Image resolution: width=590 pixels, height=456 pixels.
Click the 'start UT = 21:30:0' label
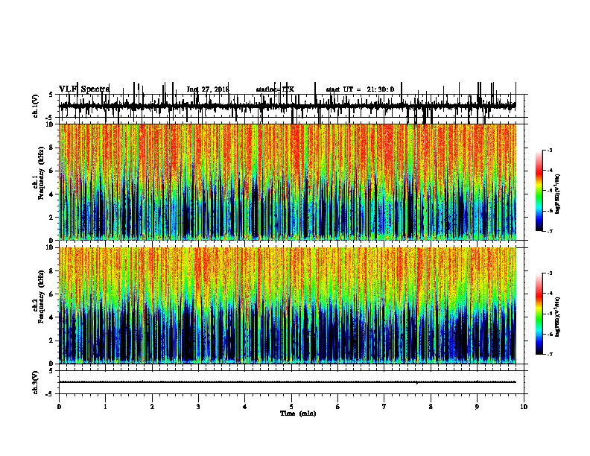click(x=360, y=89)
